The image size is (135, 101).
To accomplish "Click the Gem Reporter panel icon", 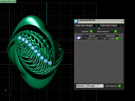I will click(76, 21).
